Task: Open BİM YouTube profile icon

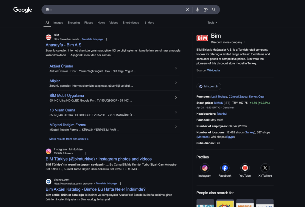Action: point(245,168)
